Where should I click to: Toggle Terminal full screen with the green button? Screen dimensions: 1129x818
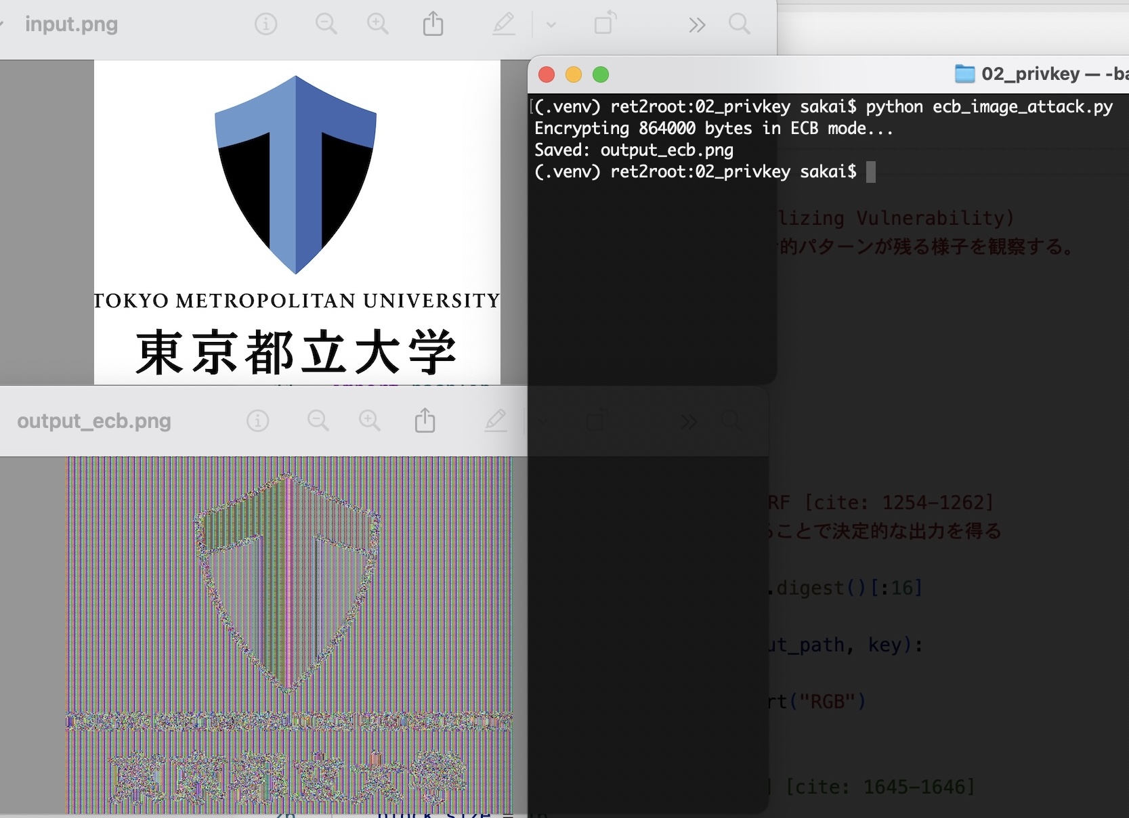[x=601, y=74]
